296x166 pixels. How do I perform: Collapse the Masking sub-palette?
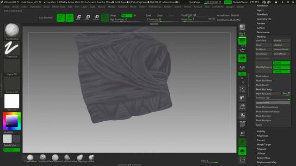pos(261,37)
